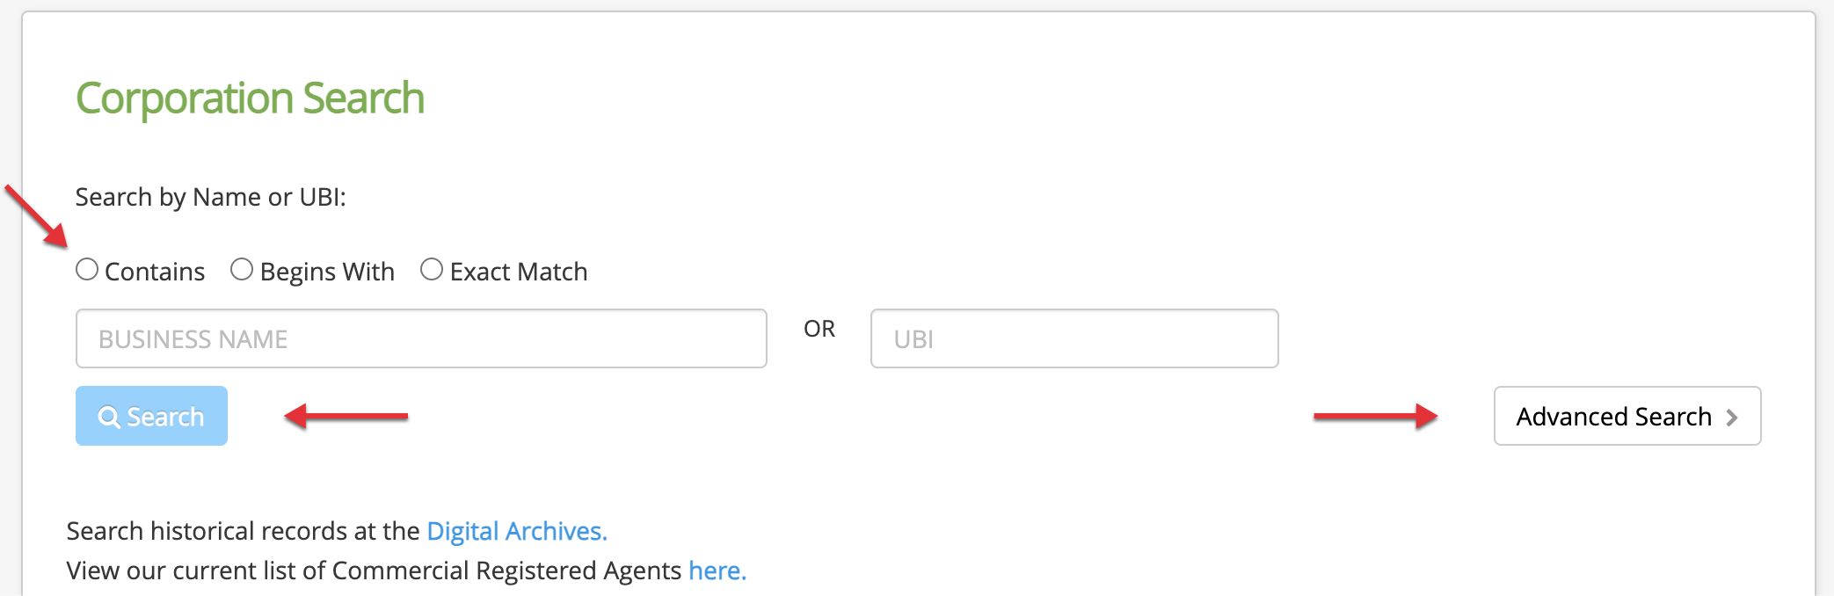Open the Digital Archives link
The image size is (1834, 596).
(516, 531)
